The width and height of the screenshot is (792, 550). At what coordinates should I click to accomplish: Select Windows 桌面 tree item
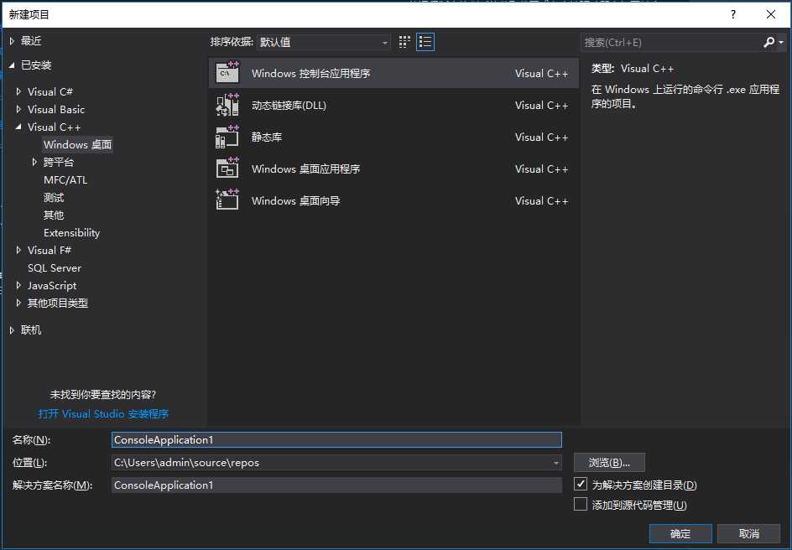(x=77, y=144)
